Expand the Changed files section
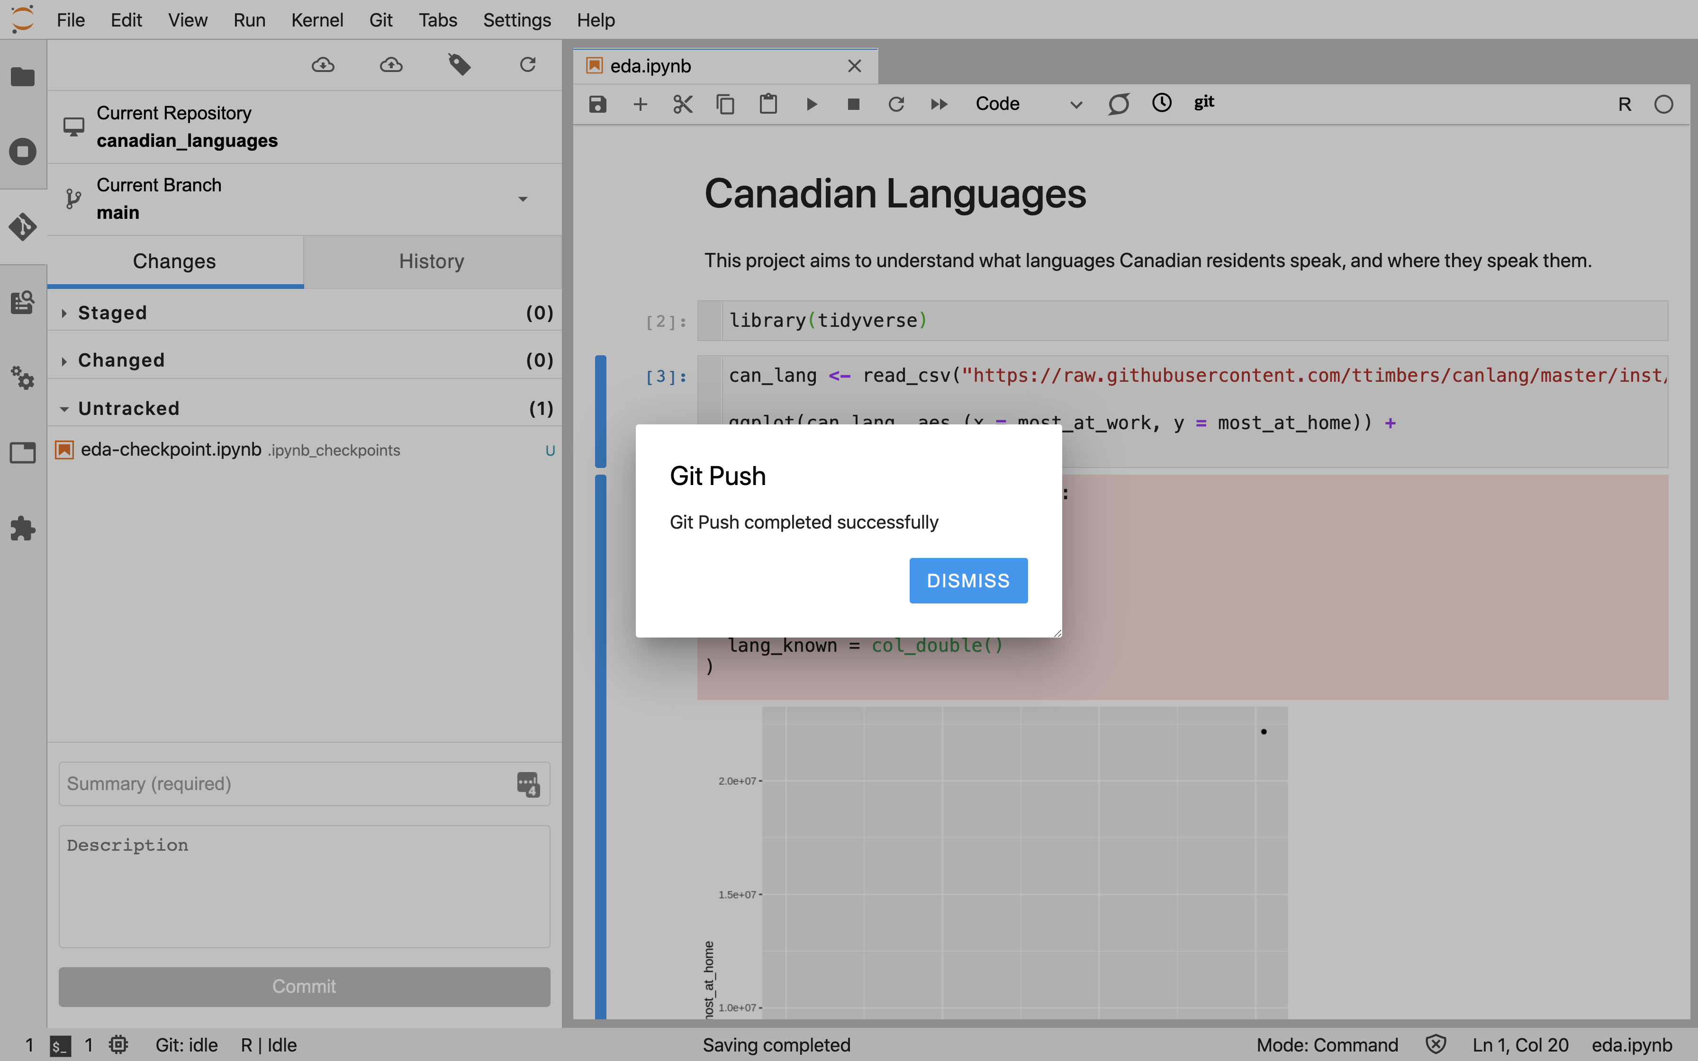Image resolution: width=1698 pixels, height=1061 pixels. pos(305,360)
